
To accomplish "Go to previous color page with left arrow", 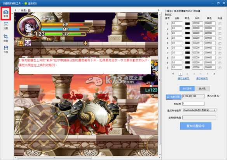I will click(x=173, y=74).
